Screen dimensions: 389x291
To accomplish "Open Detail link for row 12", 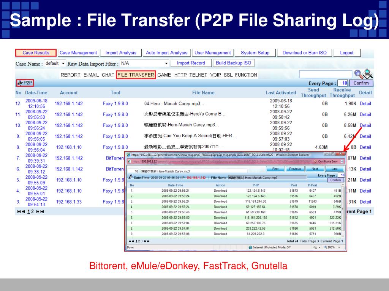I will point(365,104).
